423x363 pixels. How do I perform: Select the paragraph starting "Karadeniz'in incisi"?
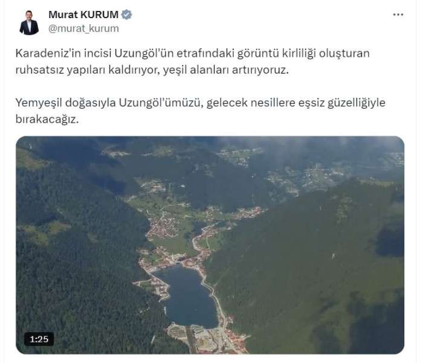coord(192,62)
